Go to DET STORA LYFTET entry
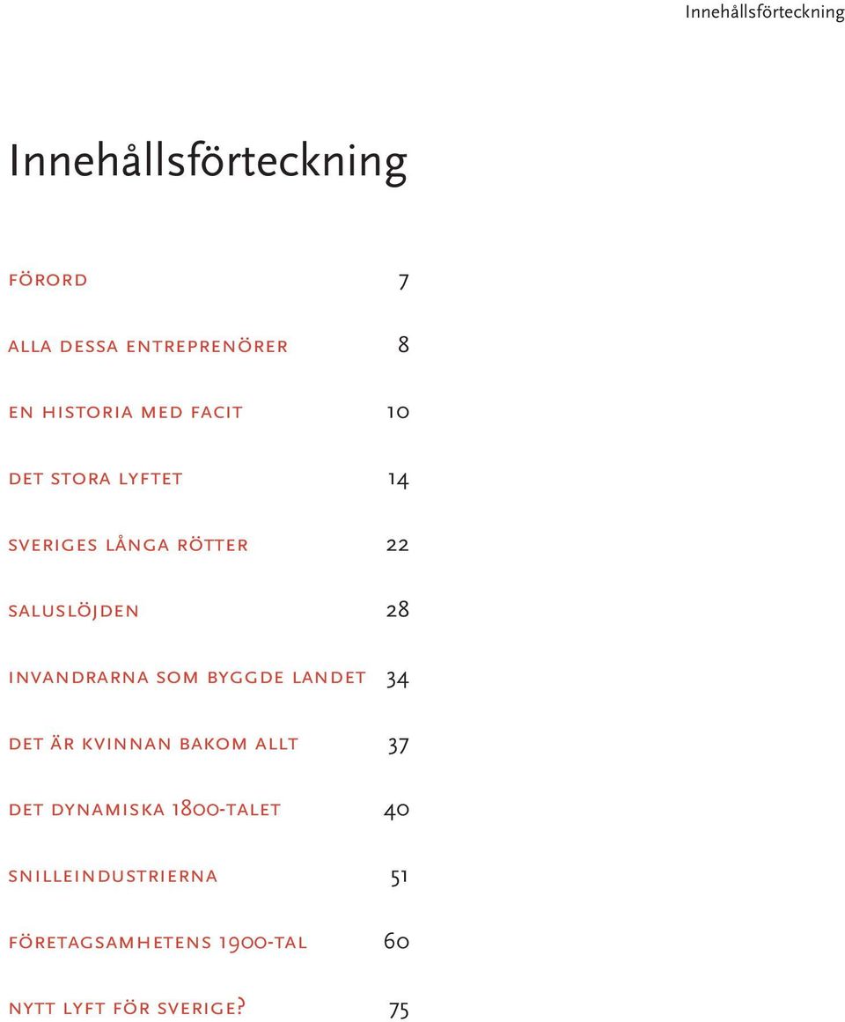The height and width of the screenshot is (1022, 845). click(96, 479)
